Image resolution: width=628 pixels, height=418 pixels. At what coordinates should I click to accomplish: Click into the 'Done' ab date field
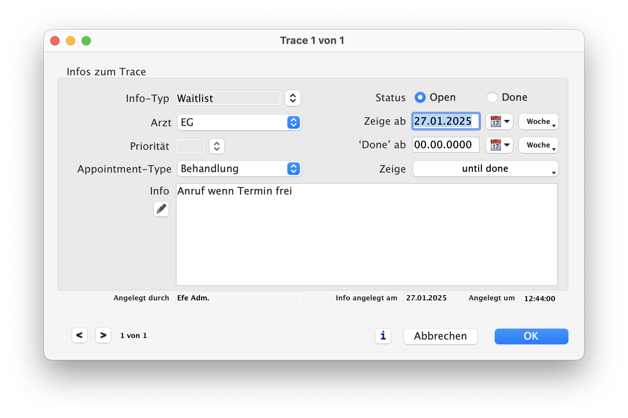(445, 145)
